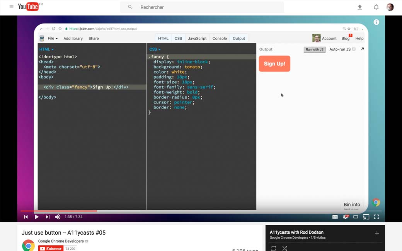Check the Auto-run JS checkbox
402x251 pixels.
click(354, 49)
